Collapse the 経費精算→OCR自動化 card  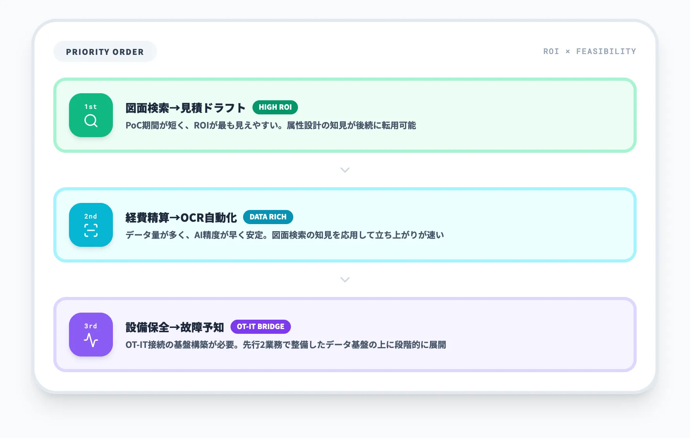tap(345, 224)
